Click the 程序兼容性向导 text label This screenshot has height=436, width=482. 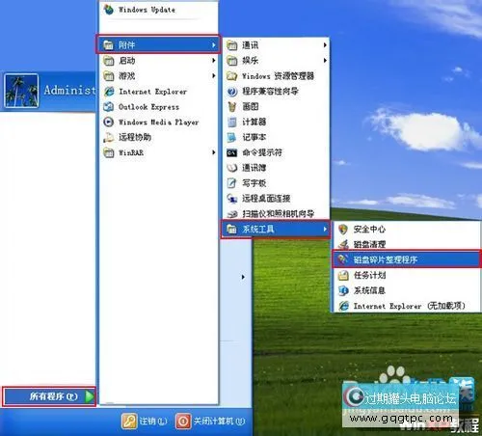270,92
